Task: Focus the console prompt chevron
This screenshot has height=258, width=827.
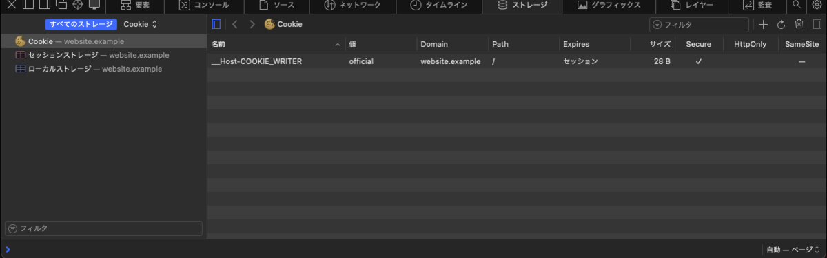Action: [8, 250]
